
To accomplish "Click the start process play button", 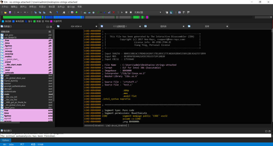I will pyautogui.click(x=122, y=12).
